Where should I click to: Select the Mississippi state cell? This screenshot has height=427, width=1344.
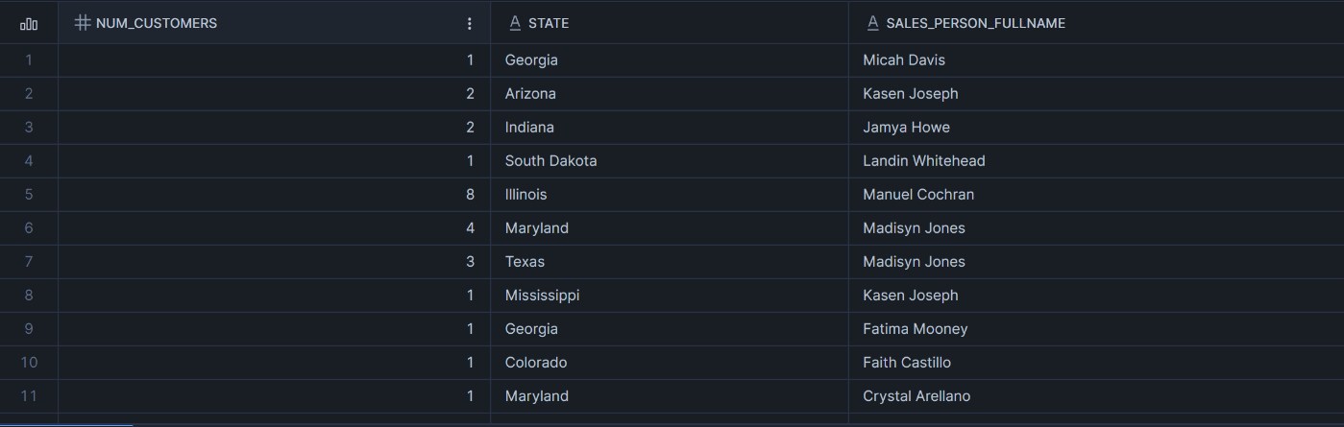point(542,296)
